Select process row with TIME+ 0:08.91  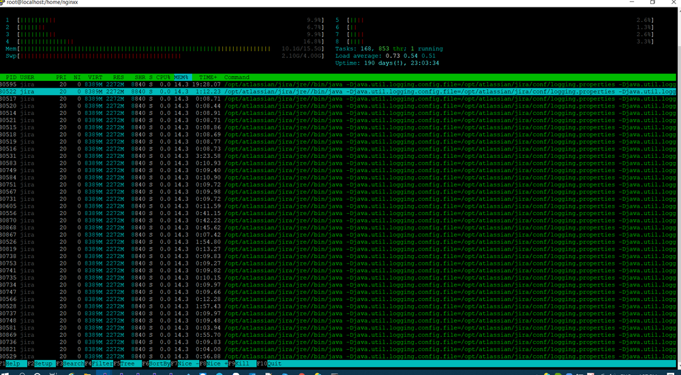pos(338,113)
